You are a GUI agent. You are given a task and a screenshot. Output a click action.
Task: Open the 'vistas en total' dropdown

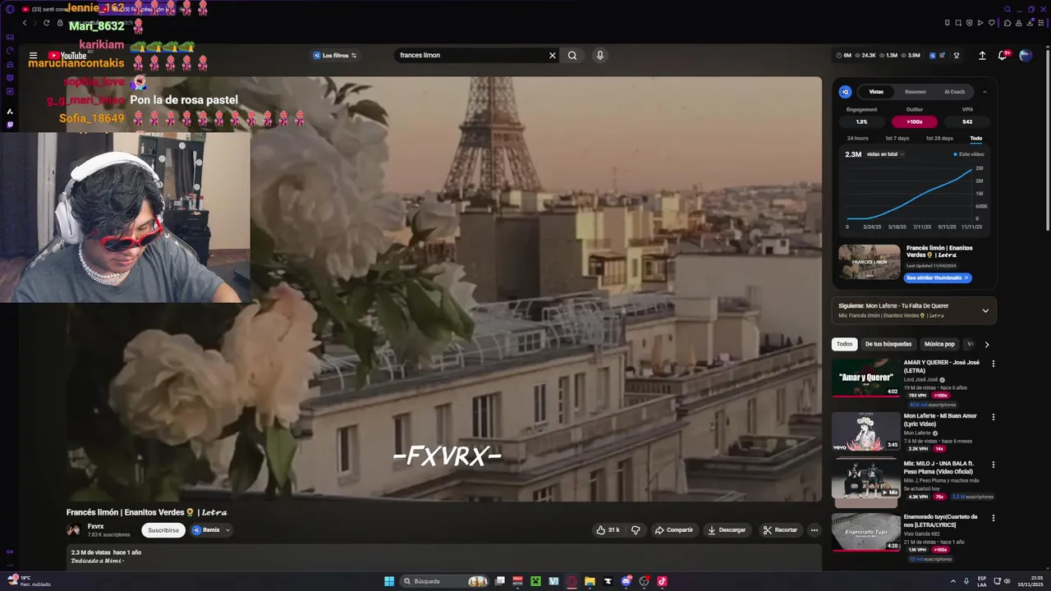(x=885, y=154)
